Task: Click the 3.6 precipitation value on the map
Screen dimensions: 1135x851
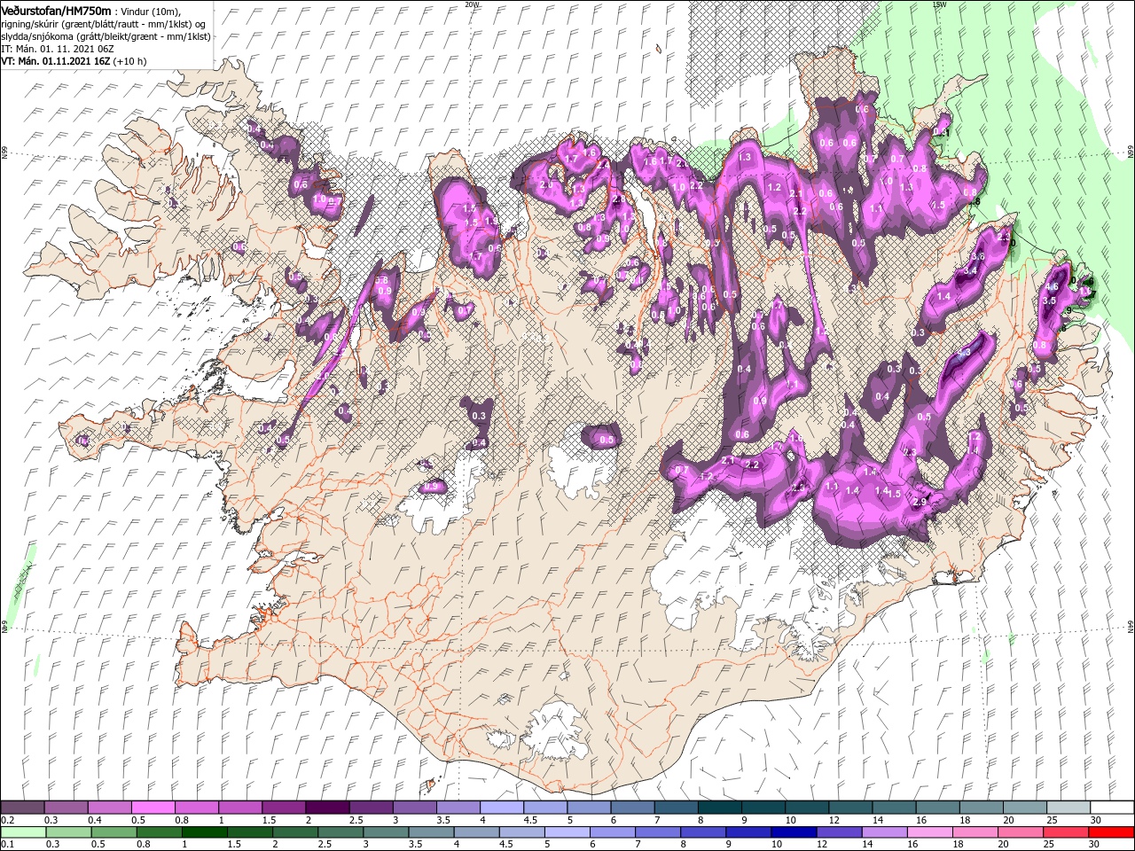Action: 978,257
